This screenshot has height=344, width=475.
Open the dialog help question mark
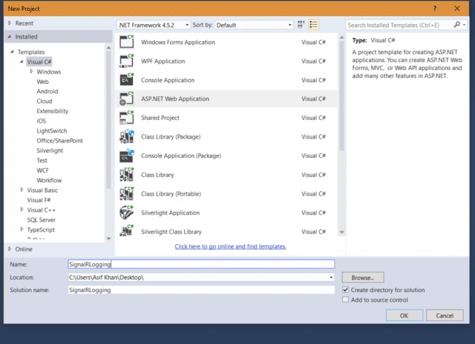click(435, 9)
